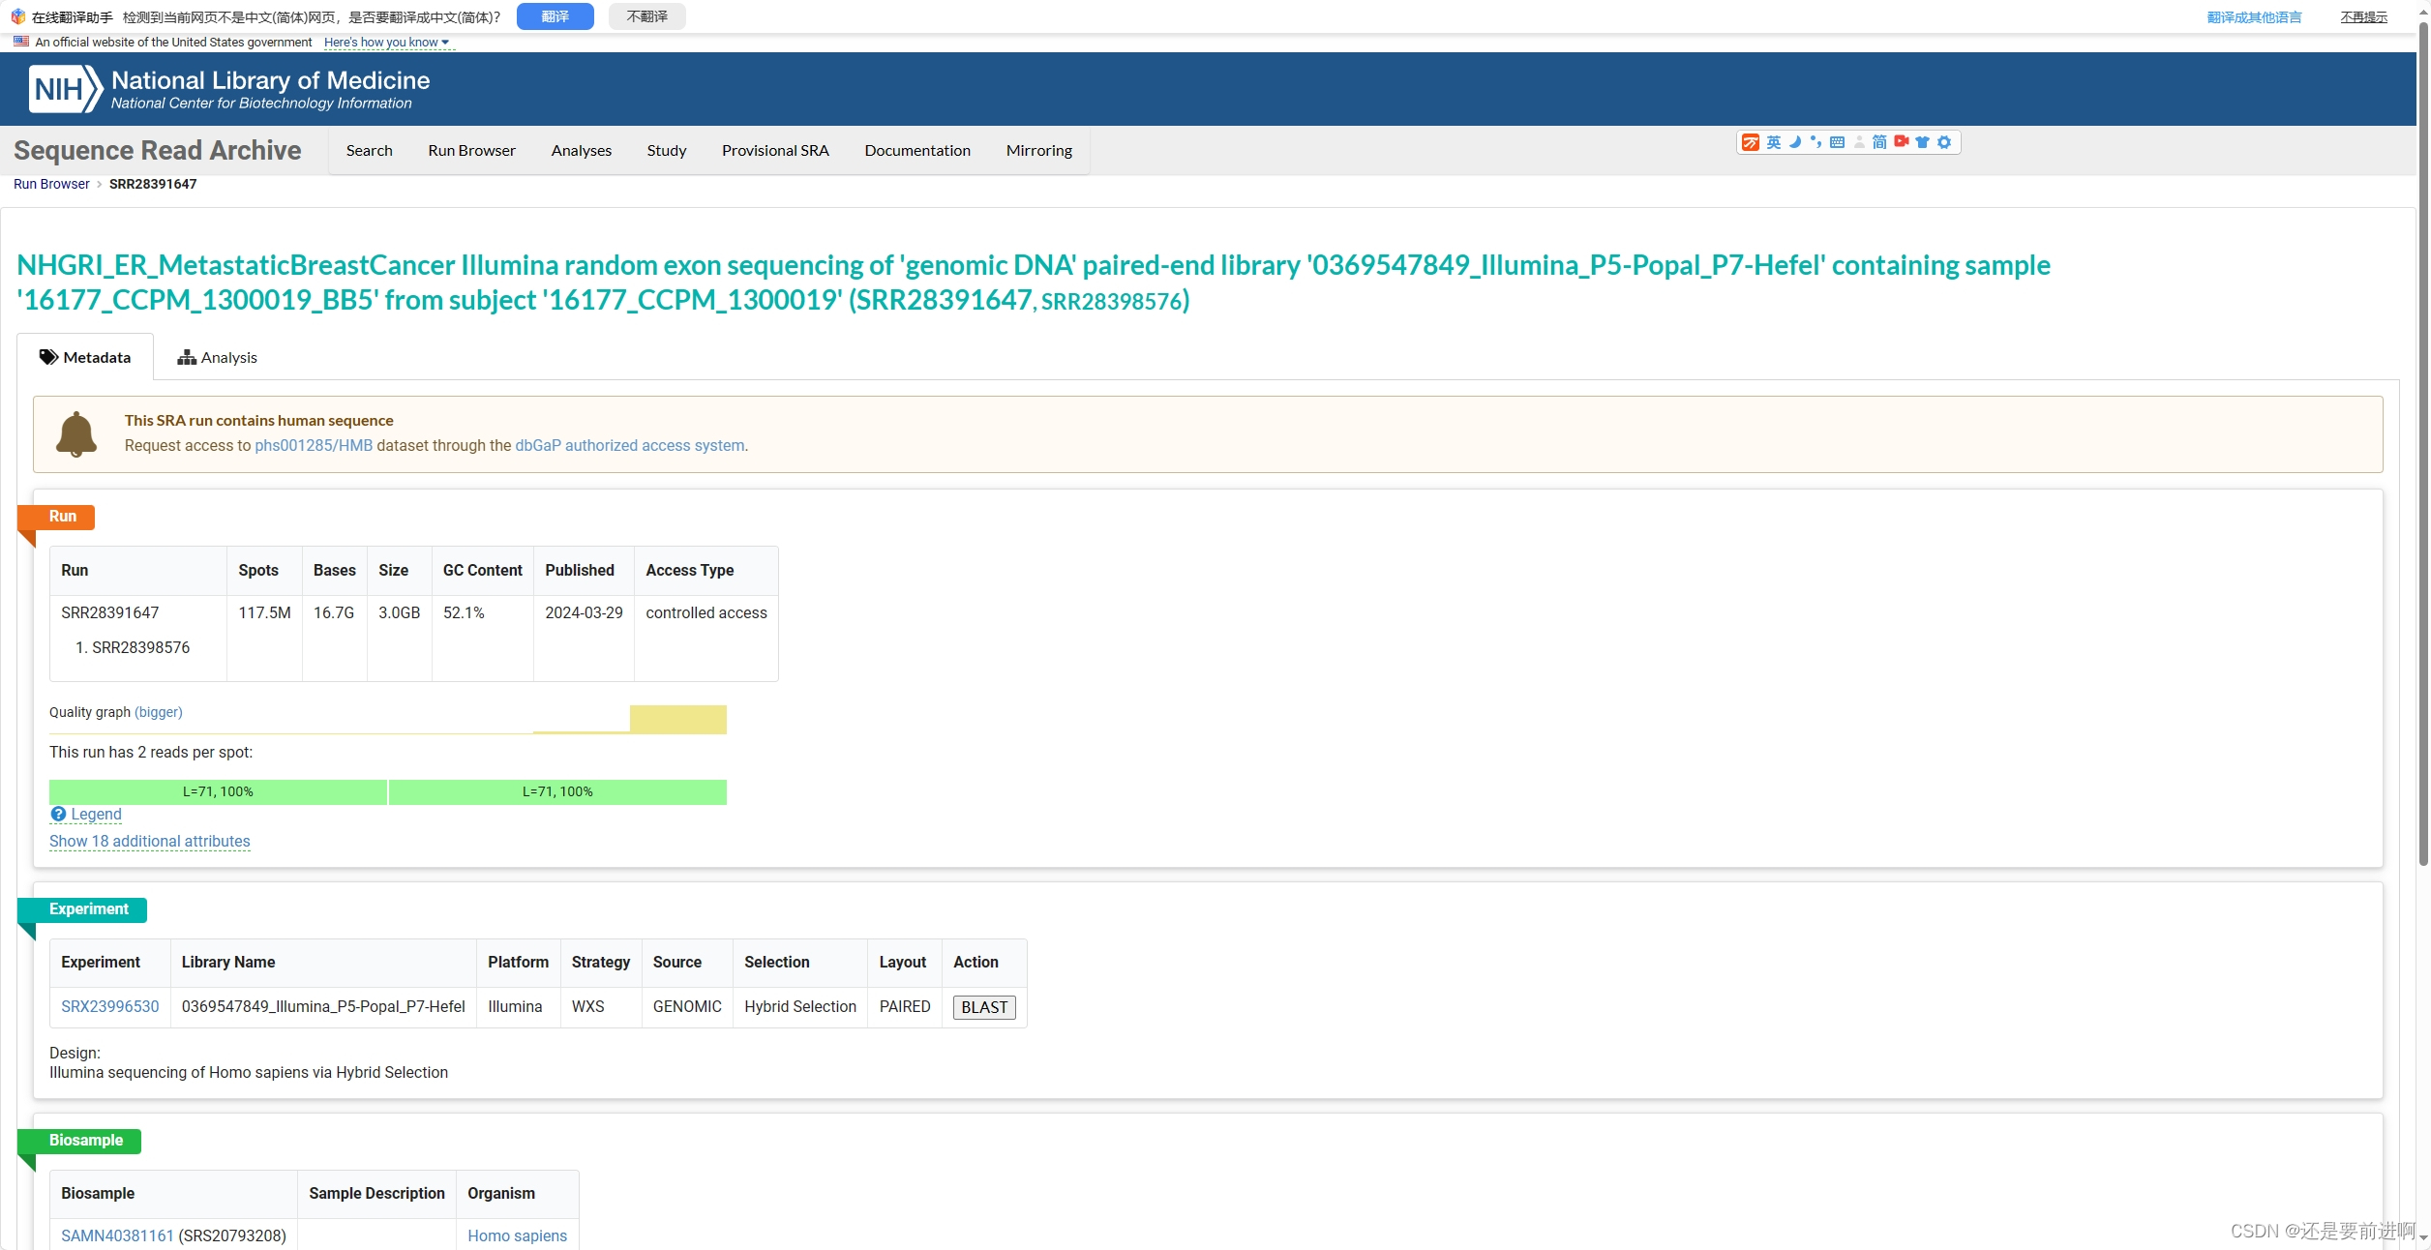The height and width of the screenshot is (1250, 2431).
Task: Click the SRA Search icon
Action: [x=369, y=150]
